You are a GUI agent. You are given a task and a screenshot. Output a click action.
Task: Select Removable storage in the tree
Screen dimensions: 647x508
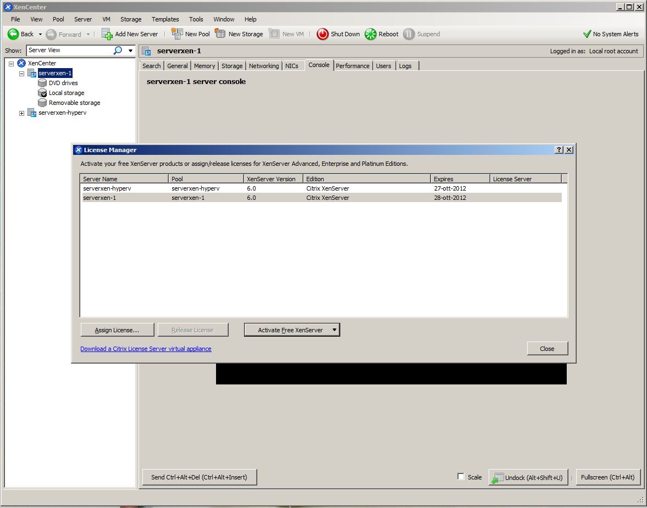74,103
